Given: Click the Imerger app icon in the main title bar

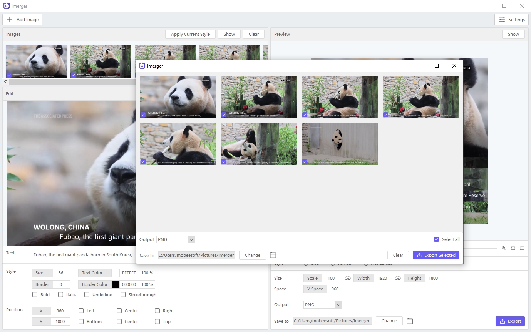Looking at the screenshot, I should click(7, 6).
